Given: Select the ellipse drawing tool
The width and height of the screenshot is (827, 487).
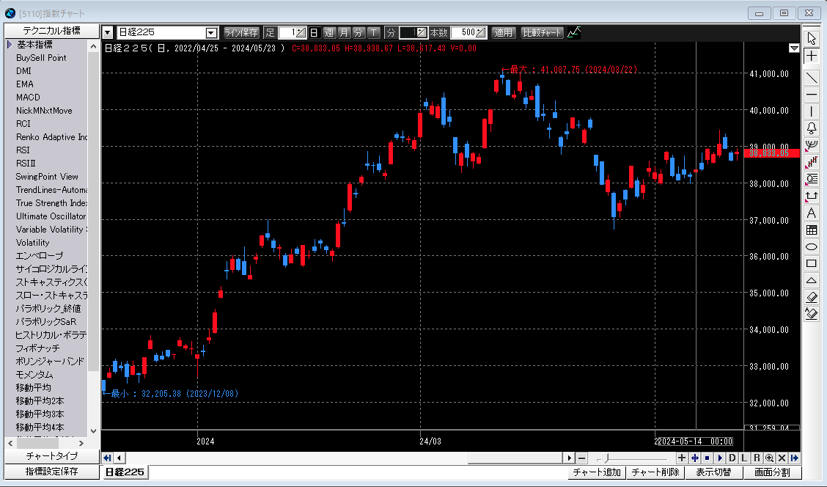Looking at the screenshot, I should click(x=812, y=247).
